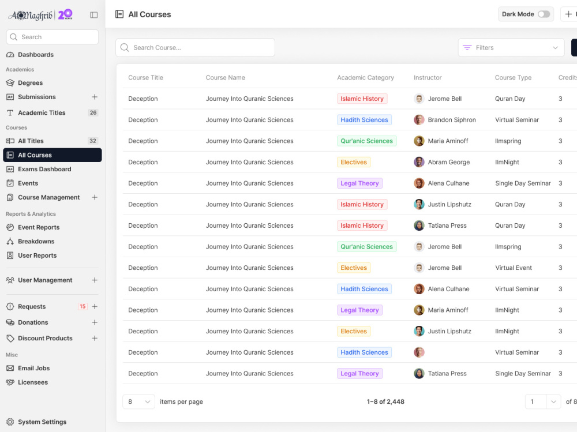
Task: Sort by Instructor column header
Action: pyautogui.click(x=428, y=78)
